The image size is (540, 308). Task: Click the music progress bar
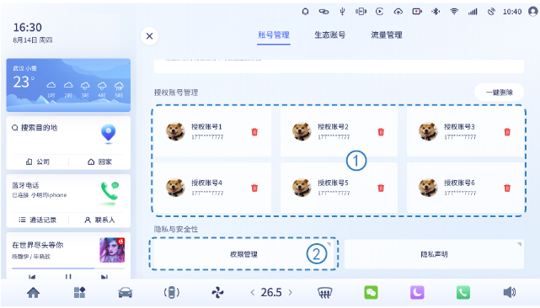click(68, 268)
